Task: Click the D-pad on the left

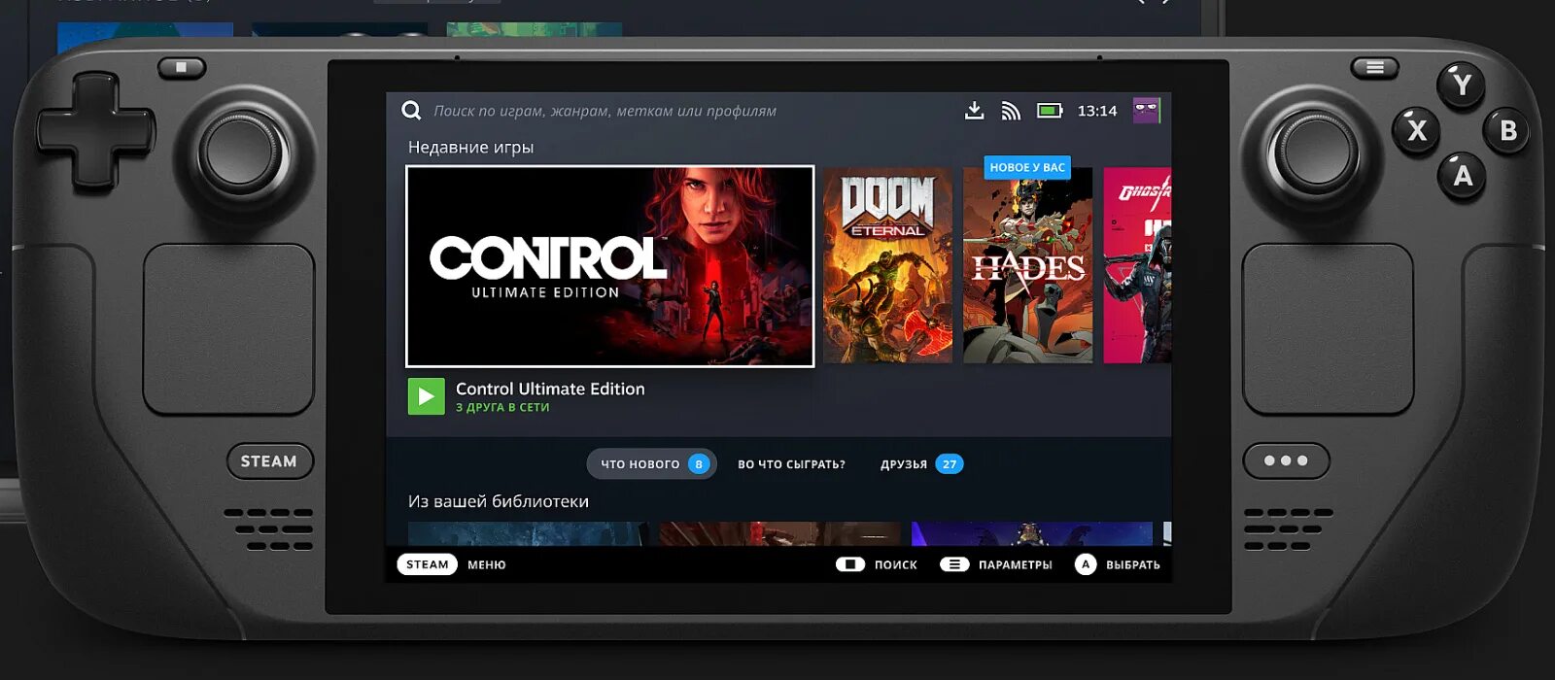Action: click(95, 131)
